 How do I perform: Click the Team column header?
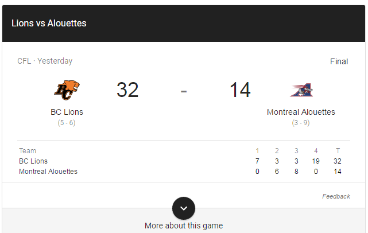click(28, 150)
